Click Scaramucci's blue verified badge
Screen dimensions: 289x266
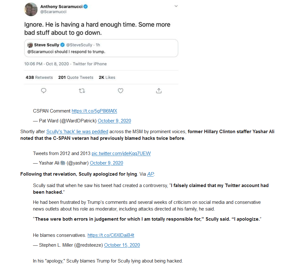[x=86, y=7]
